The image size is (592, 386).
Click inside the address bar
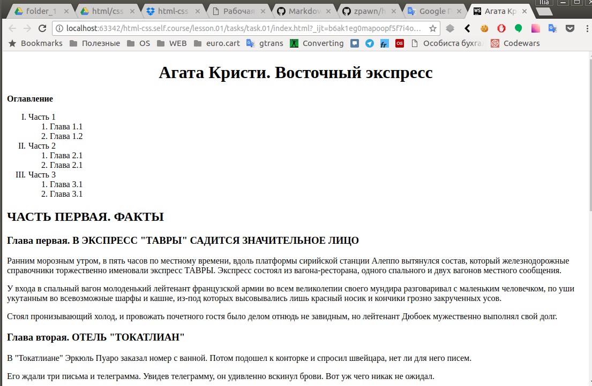coord(214,28)
